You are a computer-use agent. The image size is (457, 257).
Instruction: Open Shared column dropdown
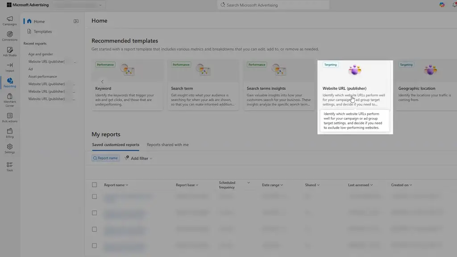coord(312,185)
